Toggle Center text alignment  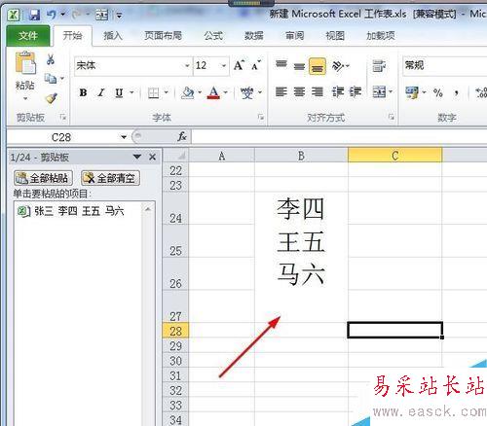tap(299, 92)
